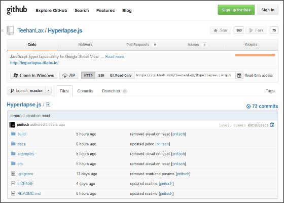Open the docs folder name link

pos(21,144)
